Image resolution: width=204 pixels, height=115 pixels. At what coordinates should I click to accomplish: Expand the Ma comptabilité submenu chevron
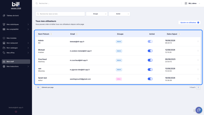28,29
